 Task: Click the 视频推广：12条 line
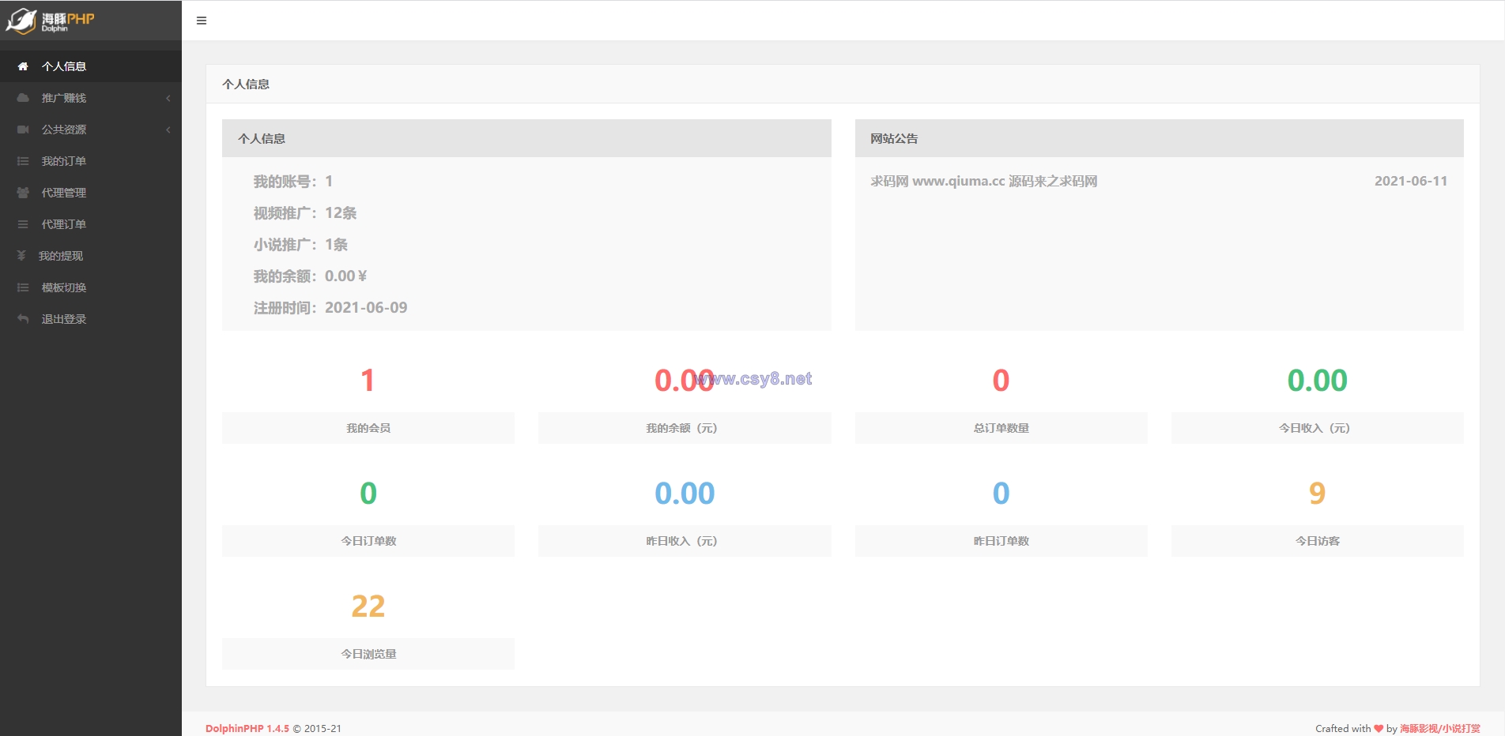(305, 213)
